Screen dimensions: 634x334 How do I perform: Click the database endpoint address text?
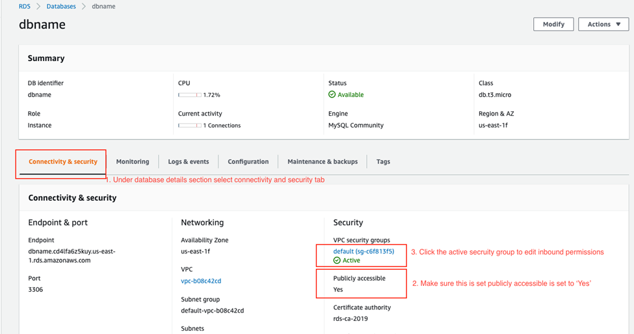pyautogui.click(x=72, y=255)
